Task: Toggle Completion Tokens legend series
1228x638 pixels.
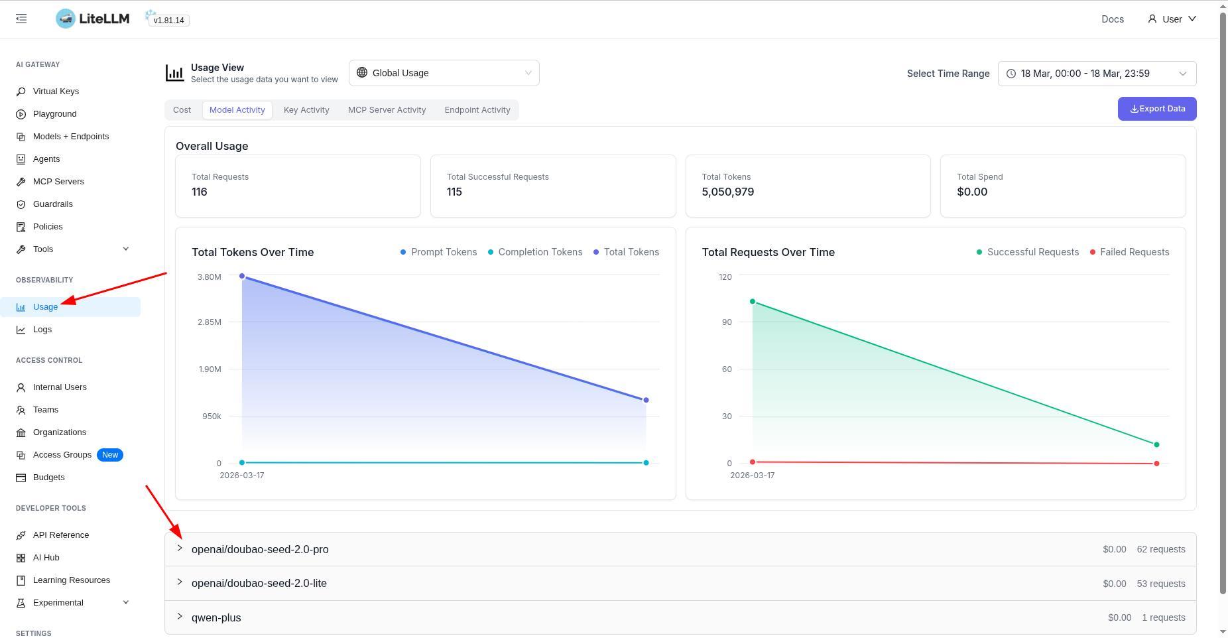Action: point(535,252)
